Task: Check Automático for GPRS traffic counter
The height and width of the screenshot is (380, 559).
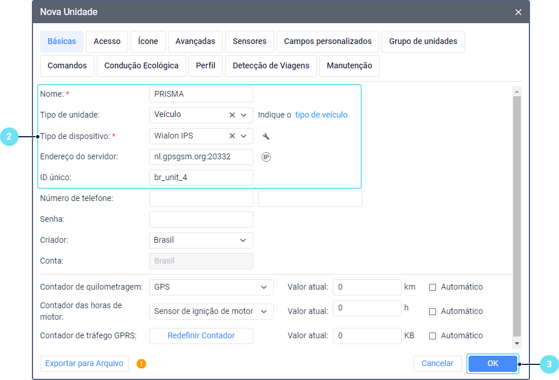Action: point(433,335)
